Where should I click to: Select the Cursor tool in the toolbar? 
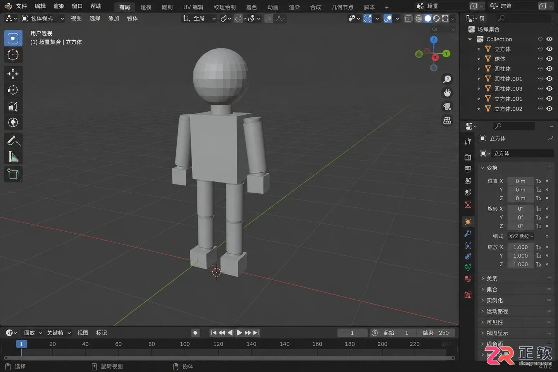point(13,55)
